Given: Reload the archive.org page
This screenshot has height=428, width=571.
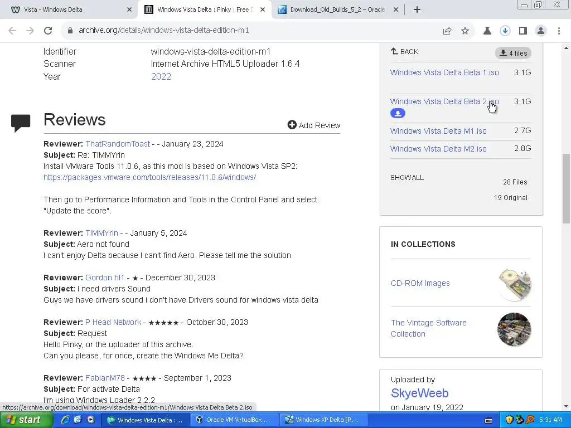Looking at the screenshot, I should point(48,31).
